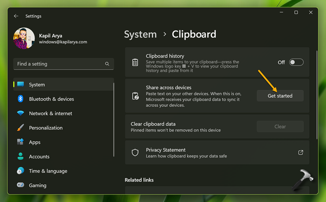Image resolution: width=326 pixels, height=202 pixels.
Task: Click the Time & language globe icon
Action: [20, 171]
